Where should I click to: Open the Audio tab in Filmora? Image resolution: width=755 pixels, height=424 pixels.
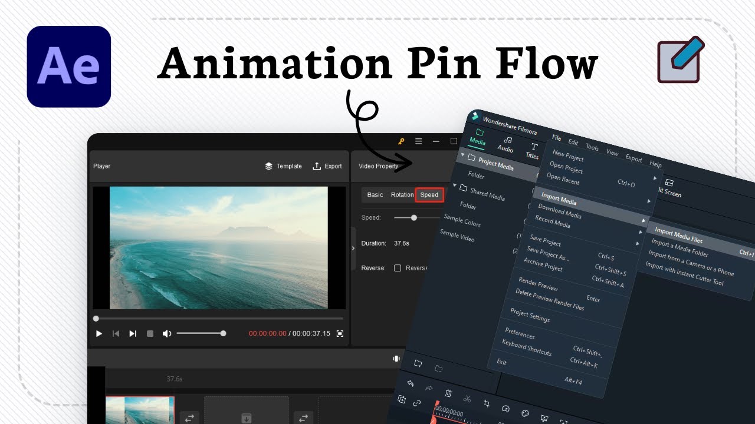coord(506,145)
